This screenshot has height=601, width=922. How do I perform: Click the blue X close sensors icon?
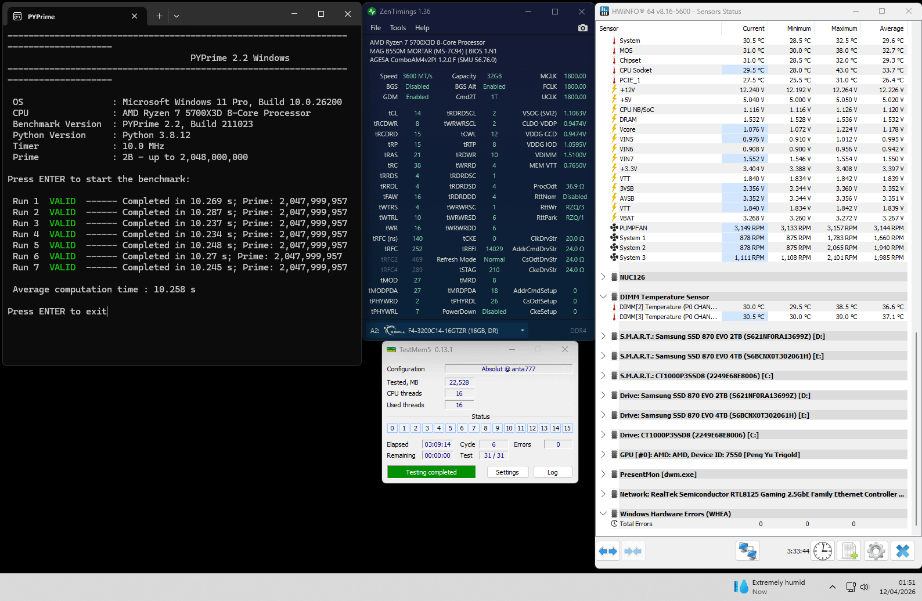902,551
